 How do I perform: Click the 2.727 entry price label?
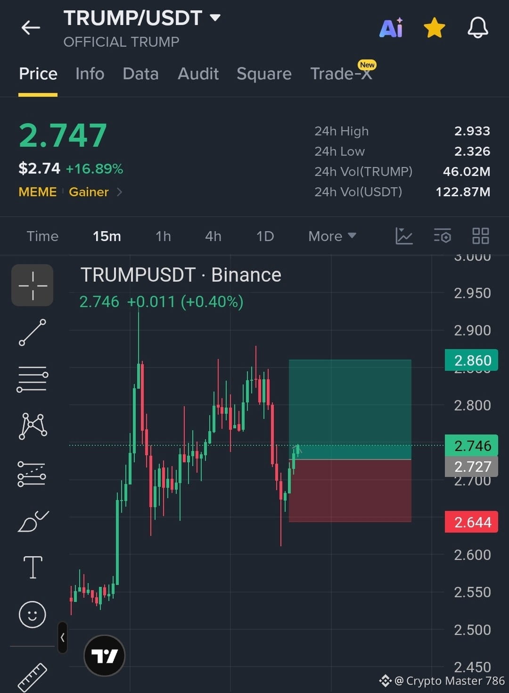tap(471, 467)
